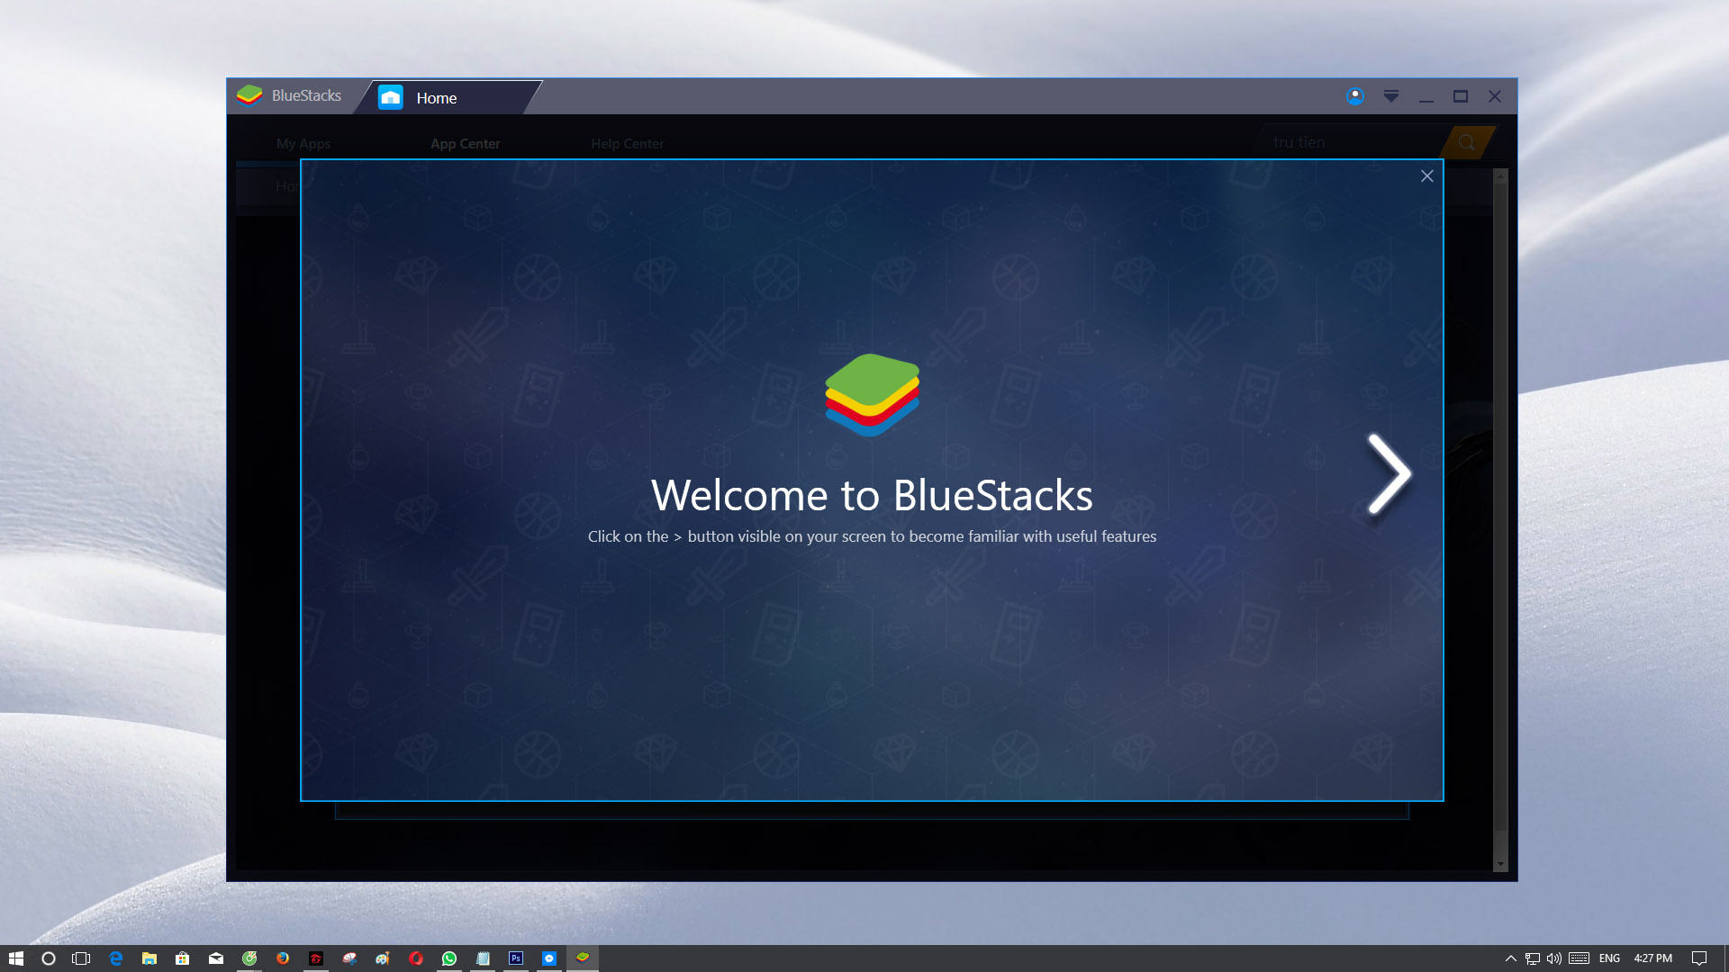Viewport: 1729px width, 972px height.
Task: Click the BlueStacks logo in title bar
Action: click(x=249, y=95)
